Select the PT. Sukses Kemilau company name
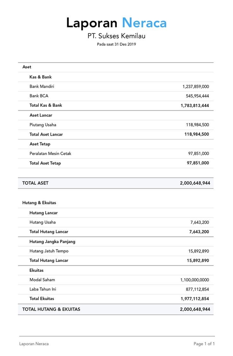233x356 pixels. tap(116, 36)
